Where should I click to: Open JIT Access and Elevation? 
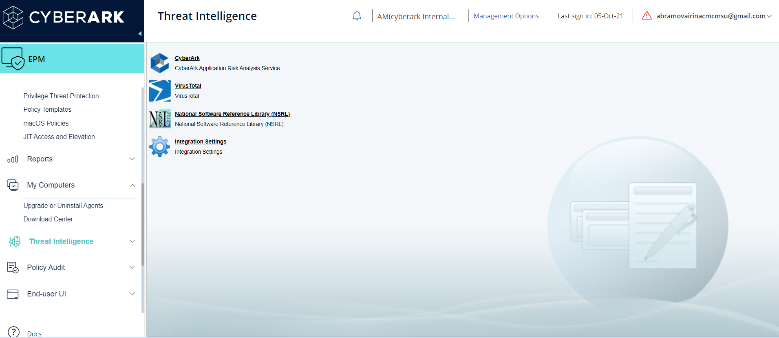click(x=59, y=137)
